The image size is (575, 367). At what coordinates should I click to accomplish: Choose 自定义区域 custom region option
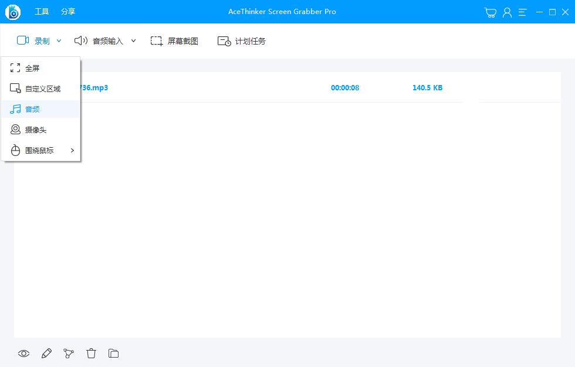42,89
